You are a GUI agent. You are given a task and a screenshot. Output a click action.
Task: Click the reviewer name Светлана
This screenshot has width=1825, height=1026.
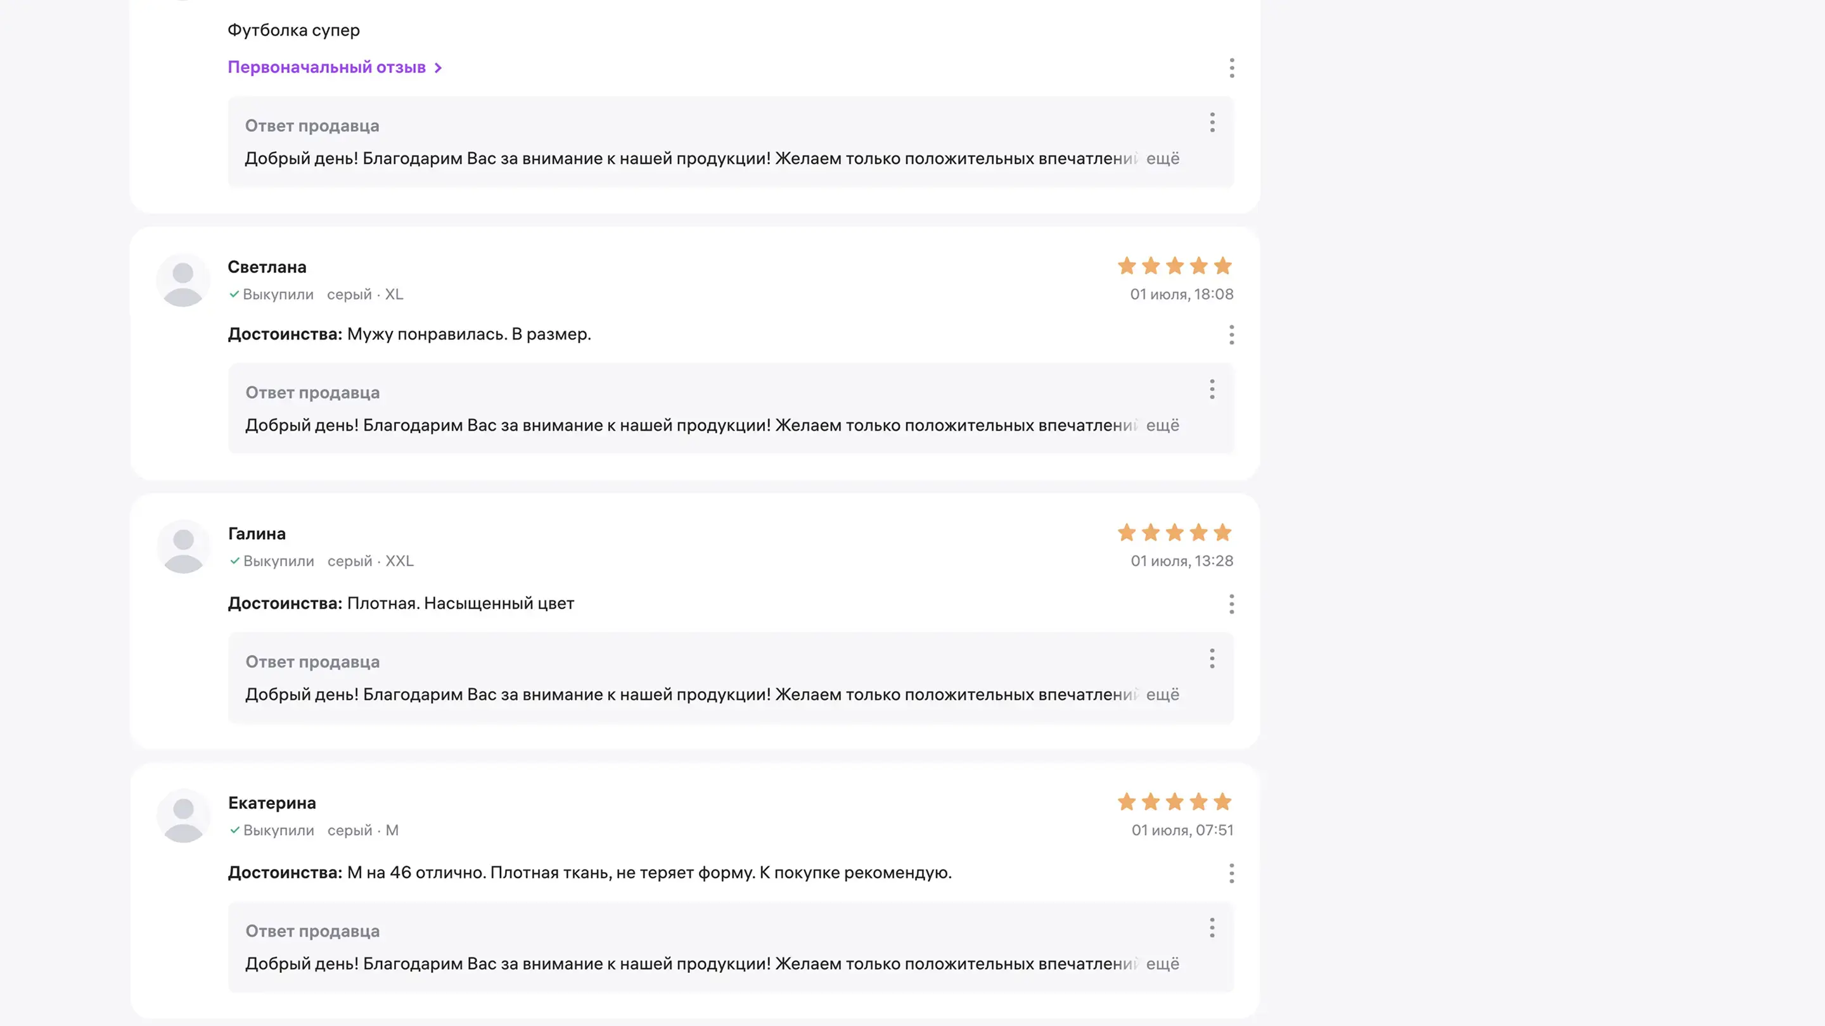(267, 267)
